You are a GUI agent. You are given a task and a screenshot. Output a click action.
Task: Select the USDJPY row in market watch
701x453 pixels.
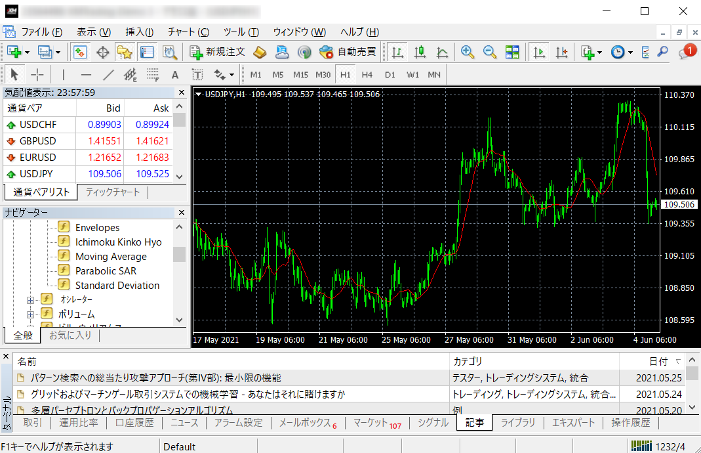pos(89,174)
